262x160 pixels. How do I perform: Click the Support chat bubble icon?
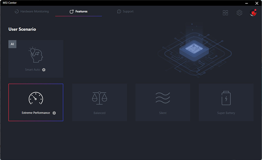119,11
